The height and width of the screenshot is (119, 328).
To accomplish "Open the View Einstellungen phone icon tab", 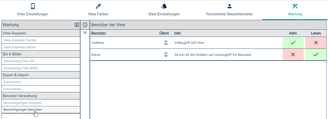I will (33, 10).
